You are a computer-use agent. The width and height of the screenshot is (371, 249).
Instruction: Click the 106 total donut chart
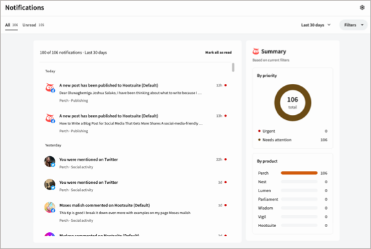(x=293, y=103)
